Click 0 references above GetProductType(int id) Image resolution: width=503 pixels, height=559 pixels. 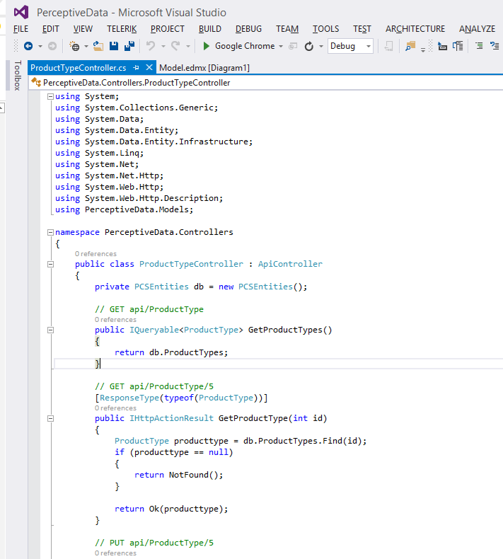[x=115, y=408]
